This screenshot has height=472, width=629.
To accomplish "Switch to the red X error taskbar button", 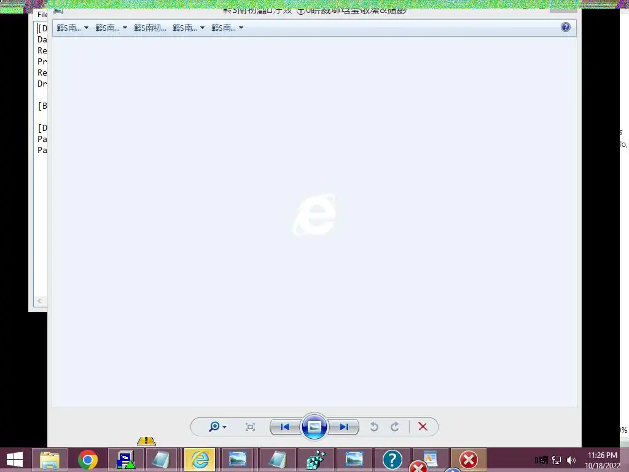I will [x=469, y=460].
